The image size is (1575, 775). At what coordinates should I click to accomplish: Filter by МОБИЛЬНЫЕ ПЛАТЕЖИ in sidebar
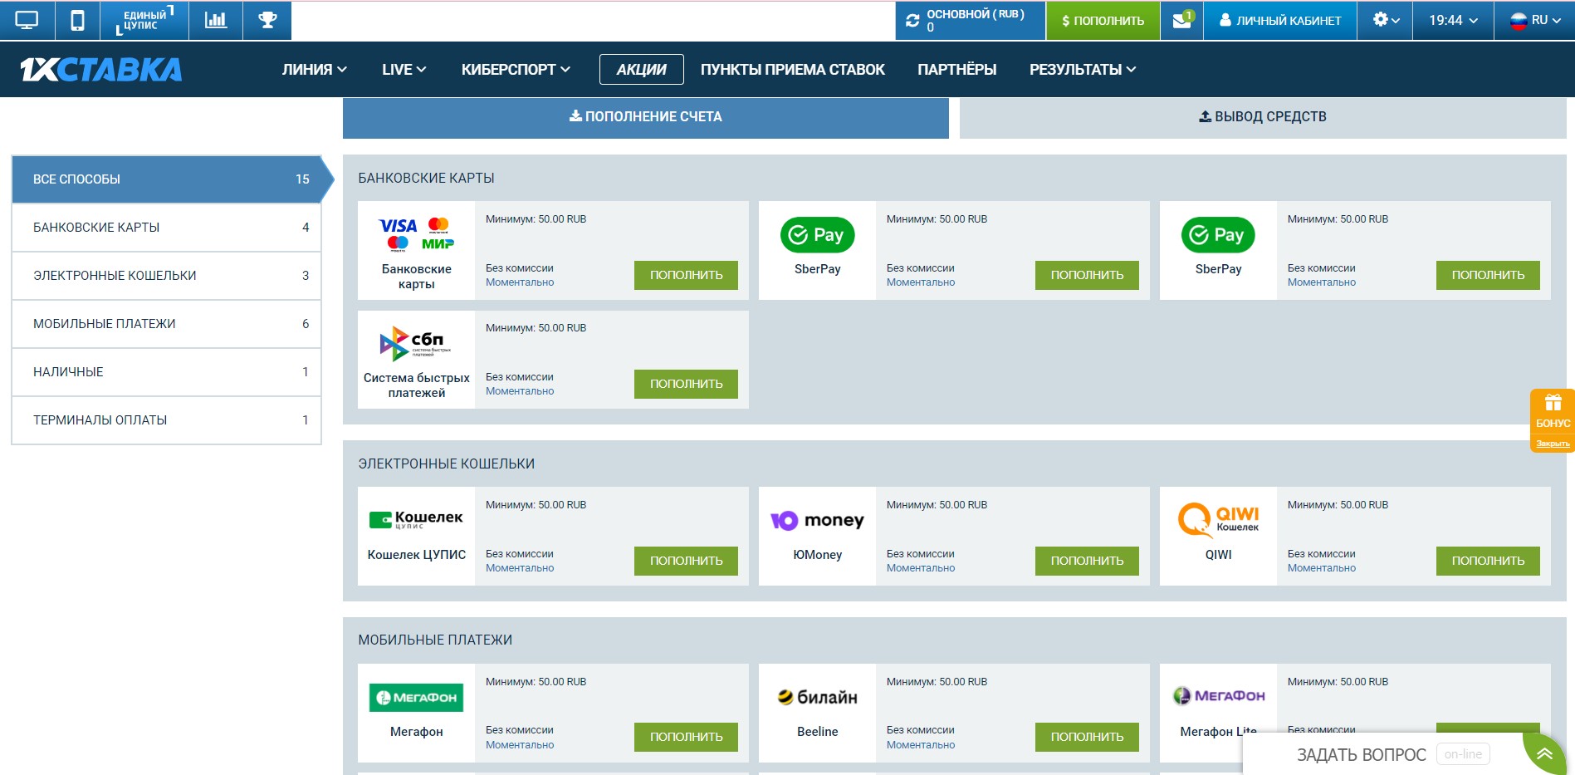pos(167,324)
